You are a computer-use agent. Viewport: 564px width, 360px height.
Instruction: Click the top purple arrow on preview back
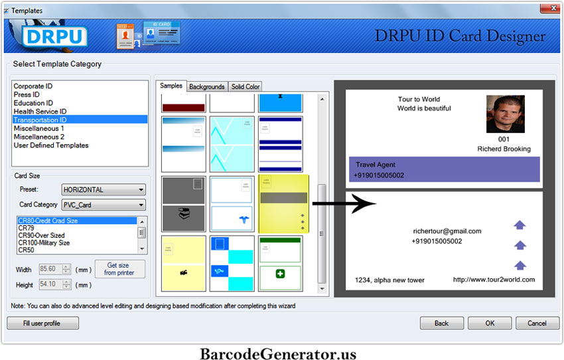point(520,225)
